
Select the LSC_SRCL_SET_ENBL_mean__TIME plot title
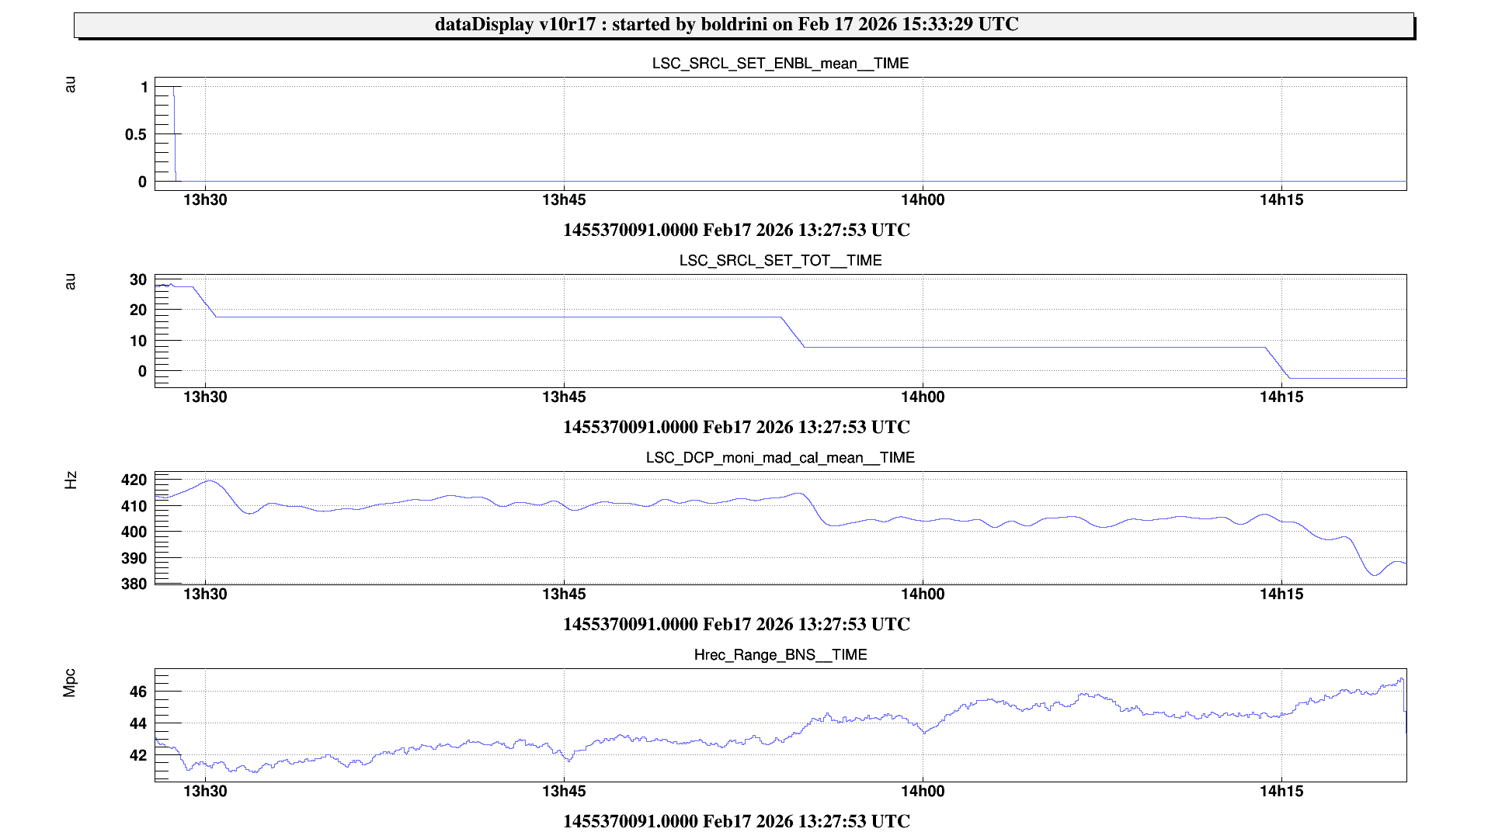point(780,64)
